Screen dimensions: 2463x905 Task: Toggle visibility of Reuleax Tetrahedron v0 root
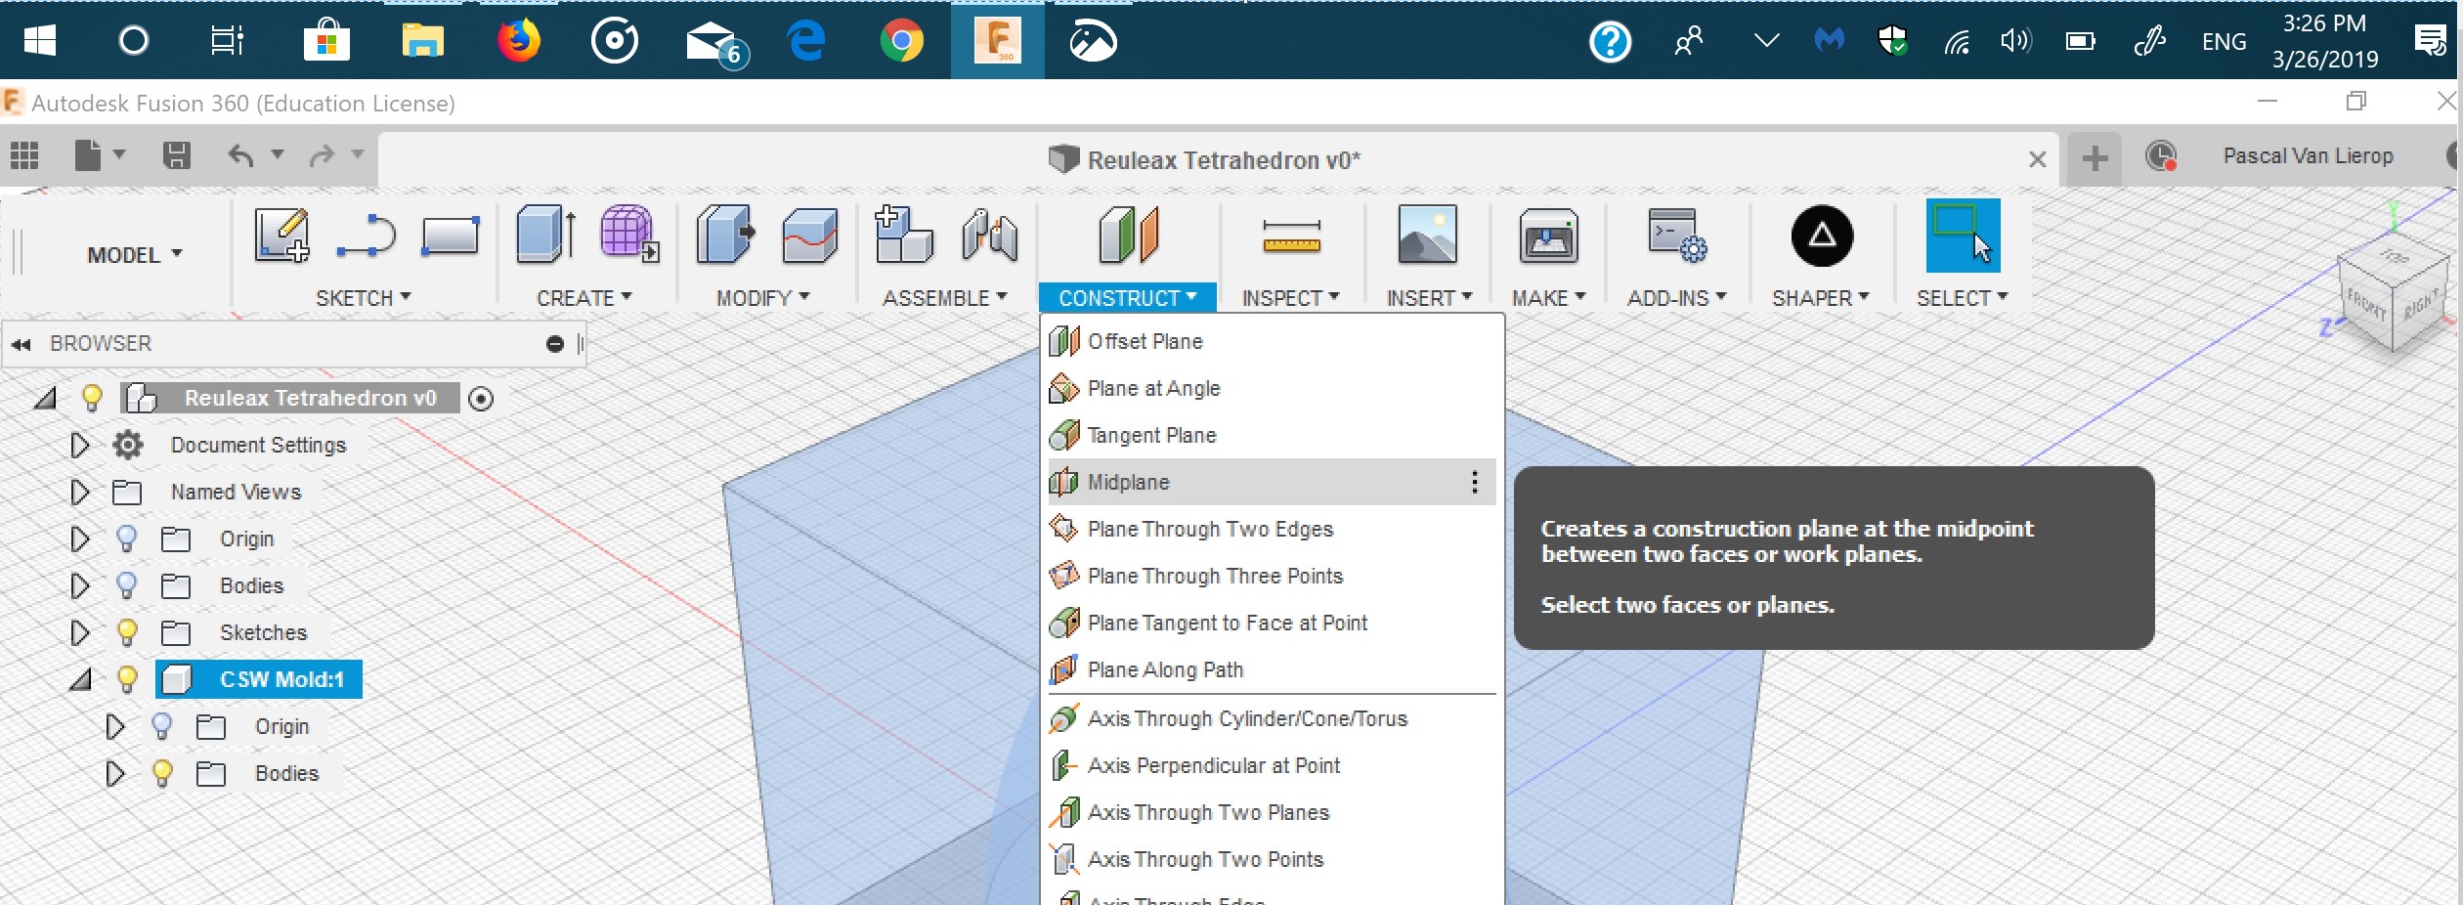tap(92, 398)
